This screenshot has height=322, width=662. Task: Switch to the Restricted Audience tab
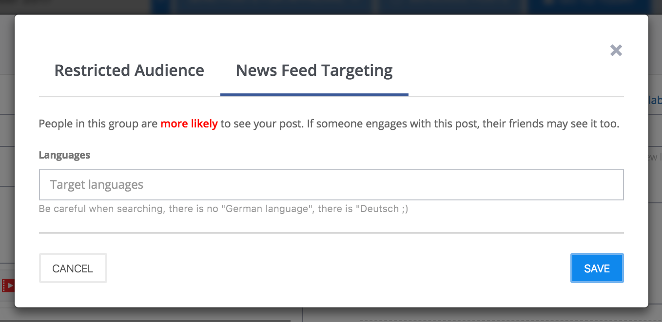click(x=129, y=71)
